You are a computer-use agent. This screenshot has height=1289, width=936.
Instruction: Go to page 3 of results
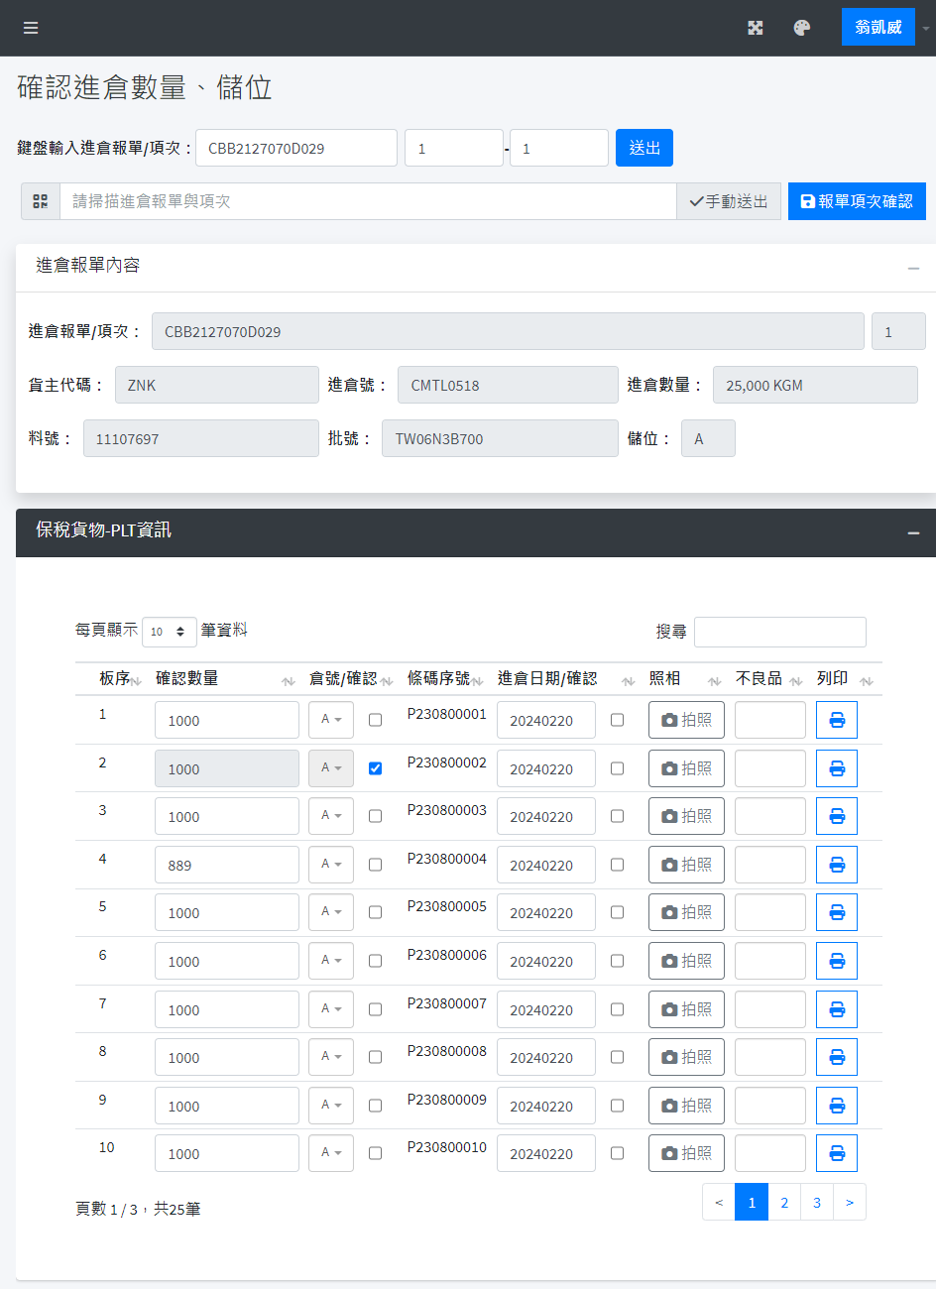point(817,1202)
